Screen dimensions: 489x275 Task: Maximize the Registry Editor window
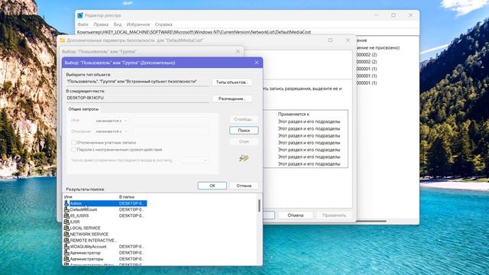tap(393, 15)
